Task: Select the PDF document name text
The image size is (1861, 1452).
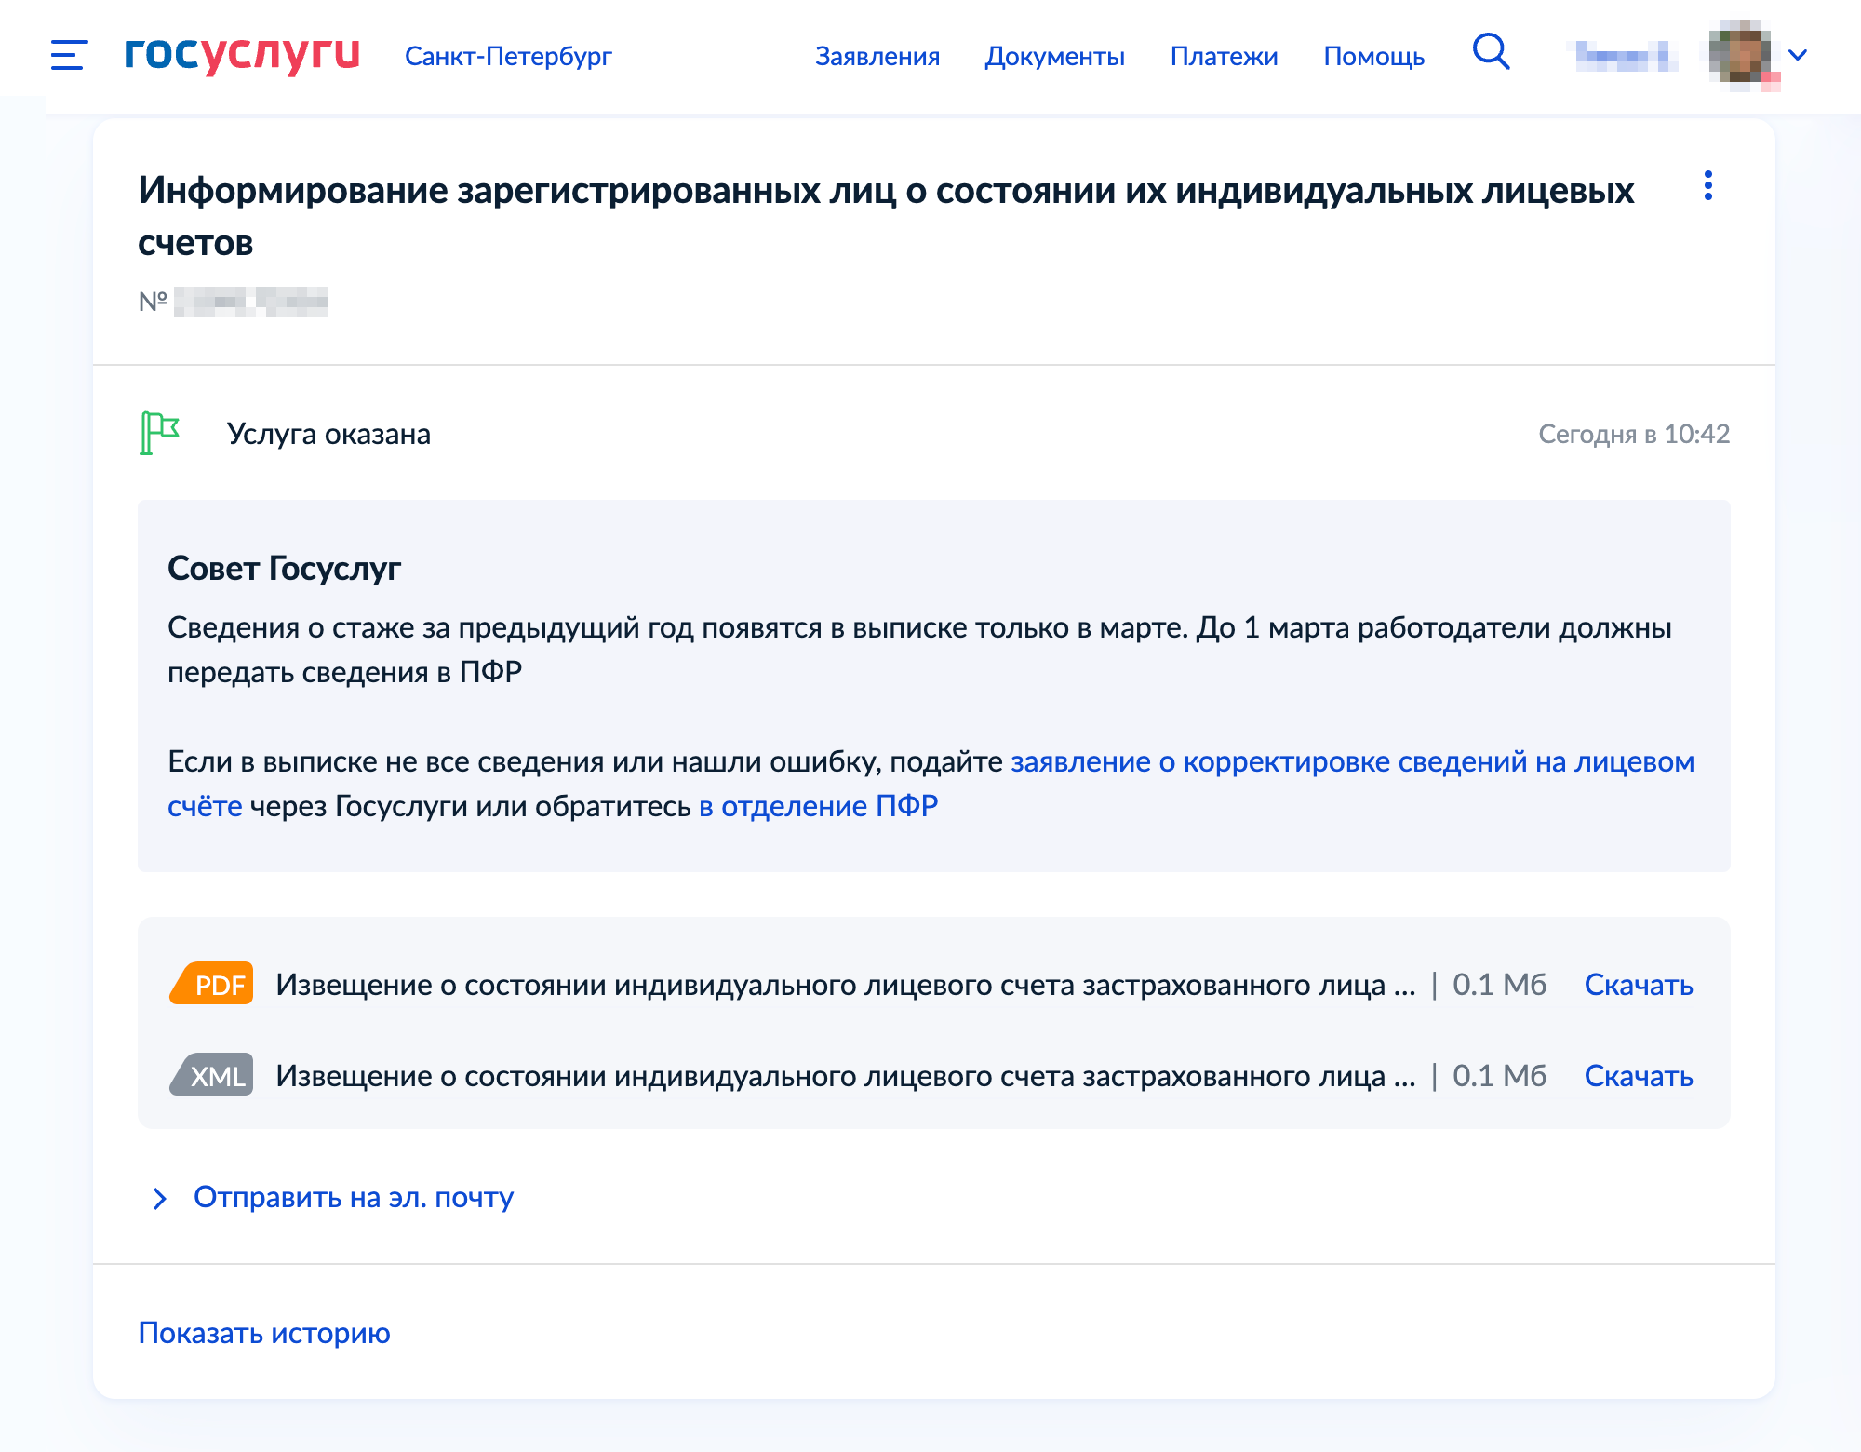Action: click(x=846, y=985)
